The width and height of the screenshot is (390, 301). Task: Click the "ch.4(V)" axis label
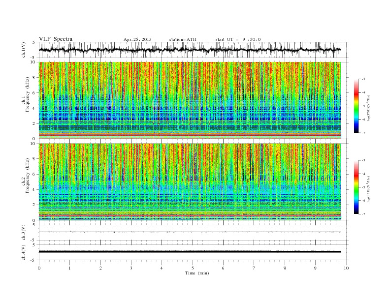23,253
